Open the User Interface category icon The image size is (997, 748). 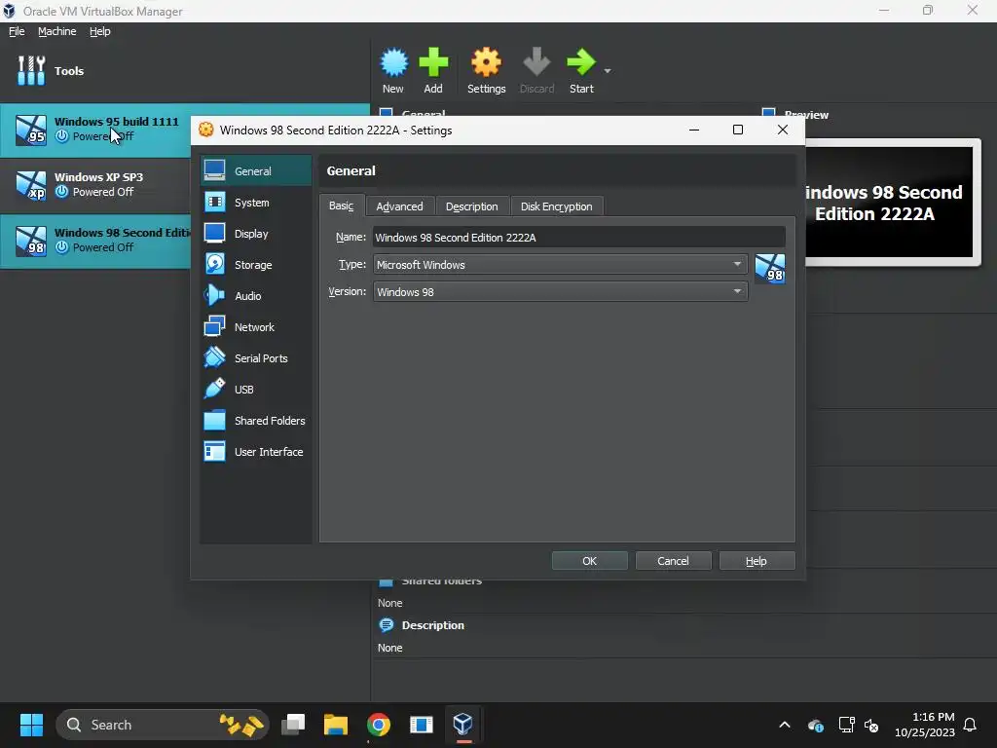(214, 451)
